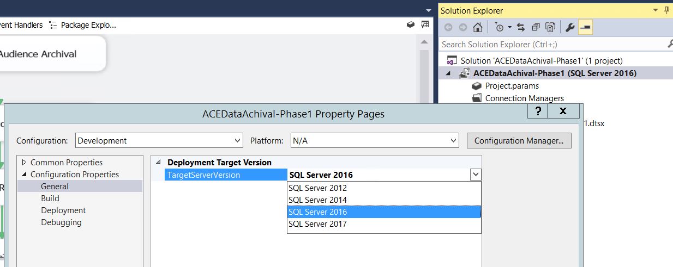Choose SQL Server 2012 from list
This screenshot has width=673, height=267.
coord(384,188)
